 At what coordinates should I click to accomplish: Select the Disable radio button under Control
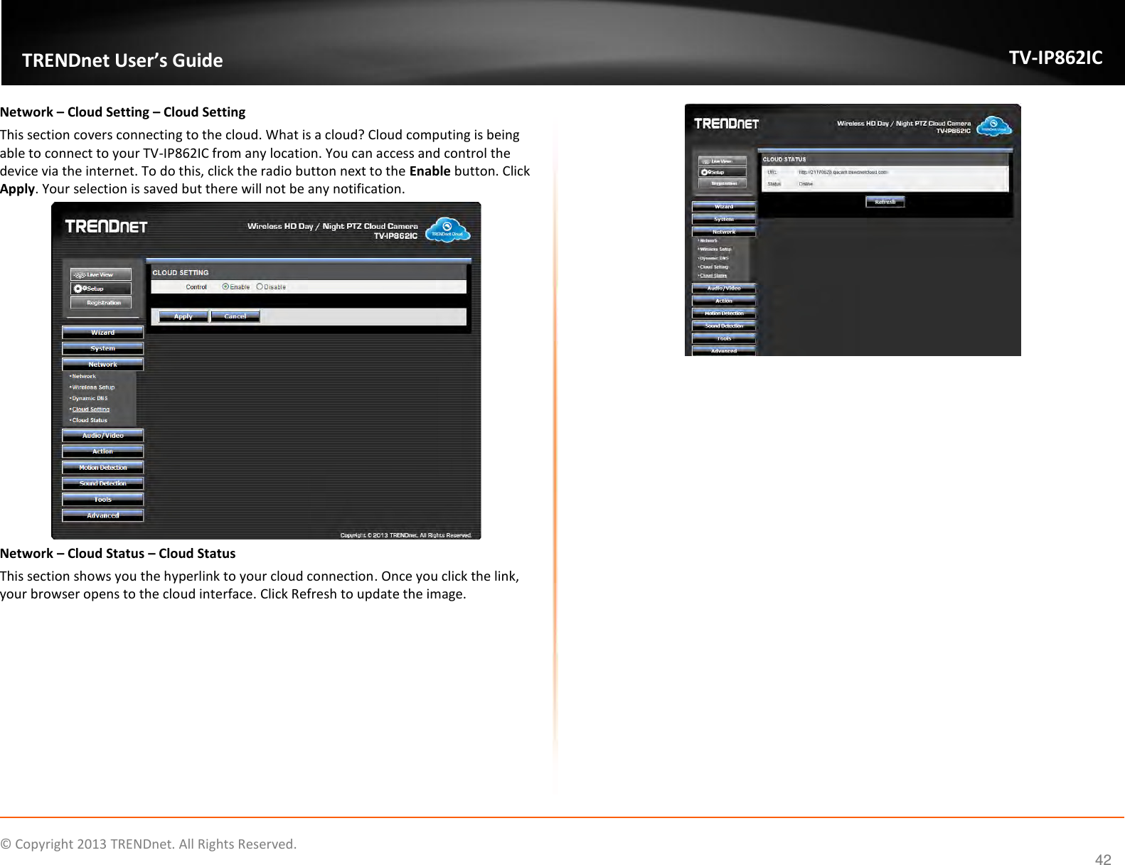click(x=260, y=287)
